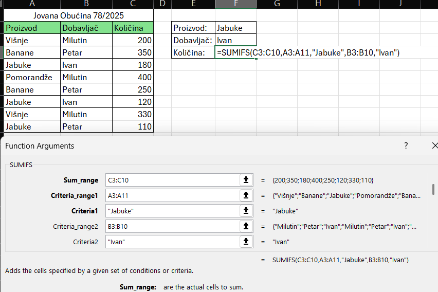Click in the Criteria2 "Ivan" input box
438x292 pixels.
(172, 242)
